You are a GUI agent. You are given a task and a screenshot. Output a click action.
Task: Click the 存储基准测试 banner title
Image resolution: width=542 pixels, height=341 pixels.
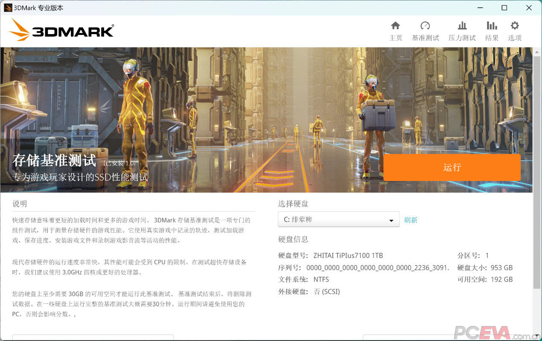click(x=55, y=160)
